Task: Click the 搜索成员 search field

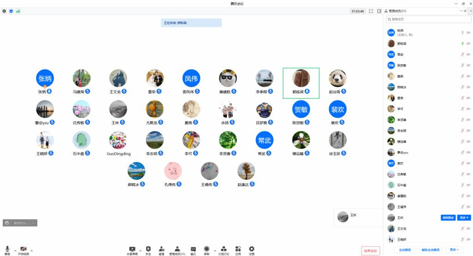Action: (429, 19)
